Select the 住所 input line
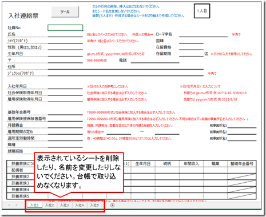 coord(126,67)
